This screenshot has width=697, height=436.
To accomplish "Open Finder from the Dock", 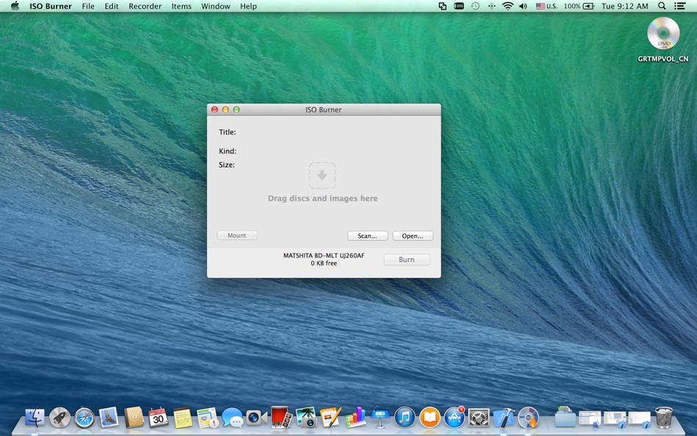I will pyautogui.click(x=34, y=418).
